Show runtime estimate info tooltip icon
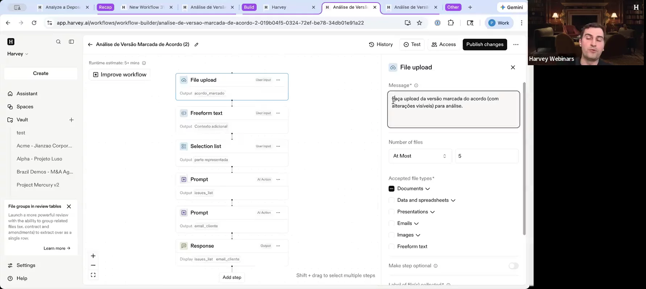 point(144,63)
